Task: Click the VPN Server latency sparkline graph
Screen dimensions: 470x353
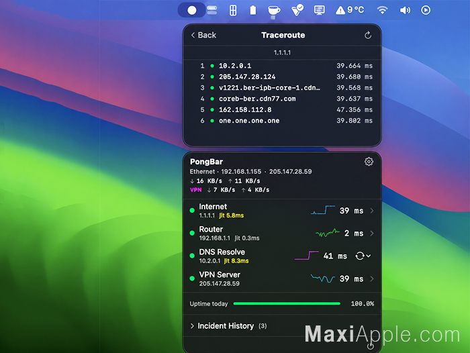Action: tap(323, 279)
